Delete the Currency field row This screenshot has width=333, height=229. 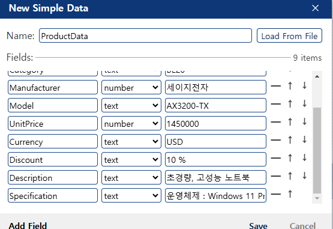pyautogui.click(x=275, y=140)
